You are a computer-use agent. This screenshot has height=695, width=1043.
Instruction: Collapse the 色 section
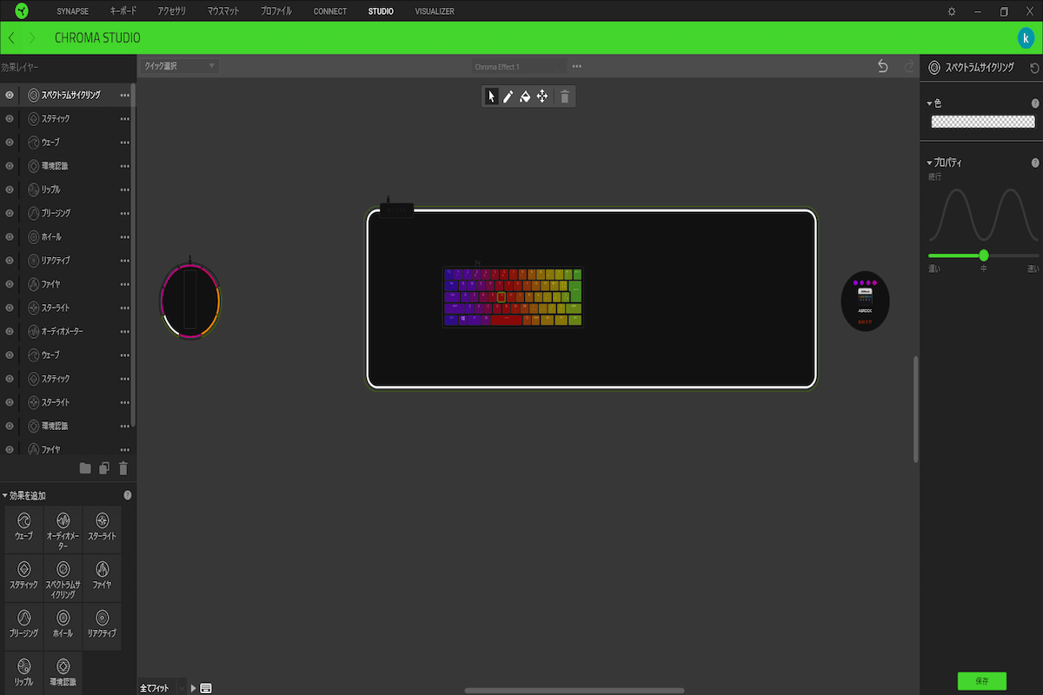point(929,103)
